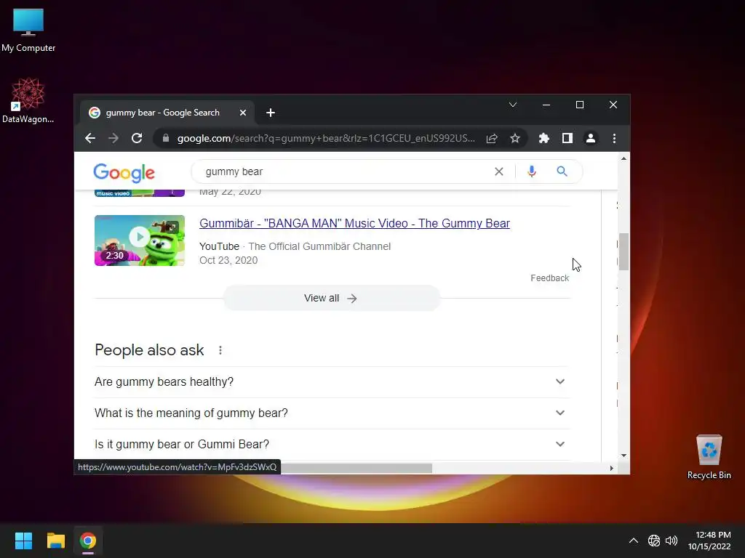The width and height of the screenshot is (745, 558).
Task: Click the Chrome taskbar icon
Action: [x=88, y=541]
